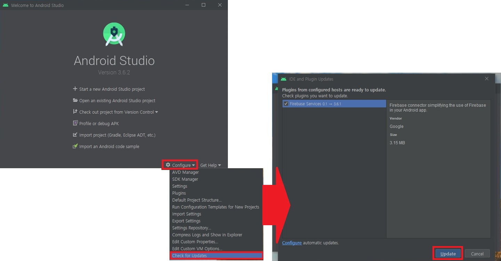Screen dimensions: 501x261
Task: Click the Version 3.6.2 text
Action: pos(114,72)
